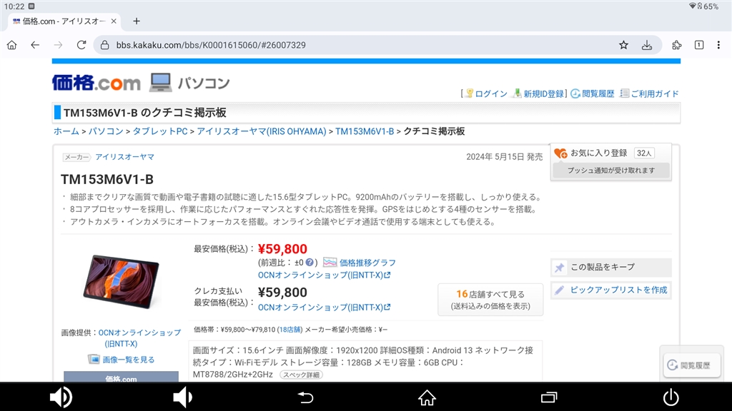Viewport: 732px width, 411px height.
Task: Go to ホーム breadcrumb
Action: pyautogui.click(x=66, y=131)
